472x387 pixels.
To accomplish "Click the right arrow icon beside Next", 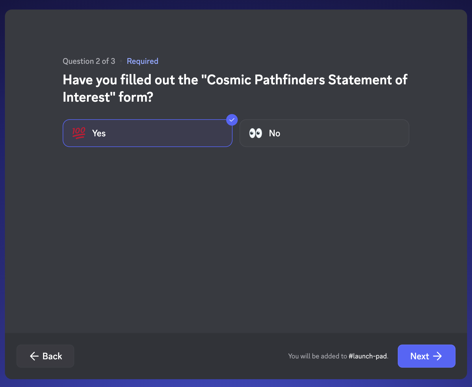I will tap(438, 356).
